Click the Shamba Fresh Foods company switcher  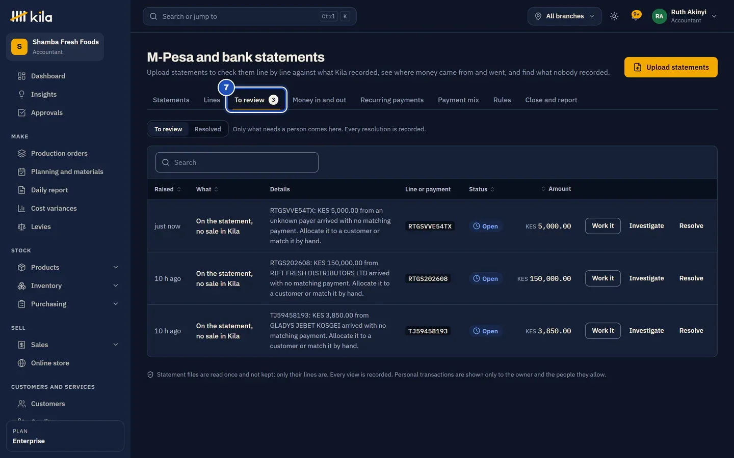click(55, 47)
